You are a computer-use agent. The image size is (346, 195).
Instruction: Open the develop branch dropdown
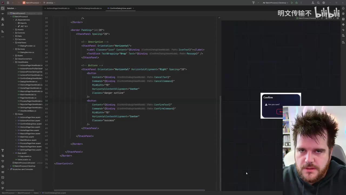pos(49,3)
